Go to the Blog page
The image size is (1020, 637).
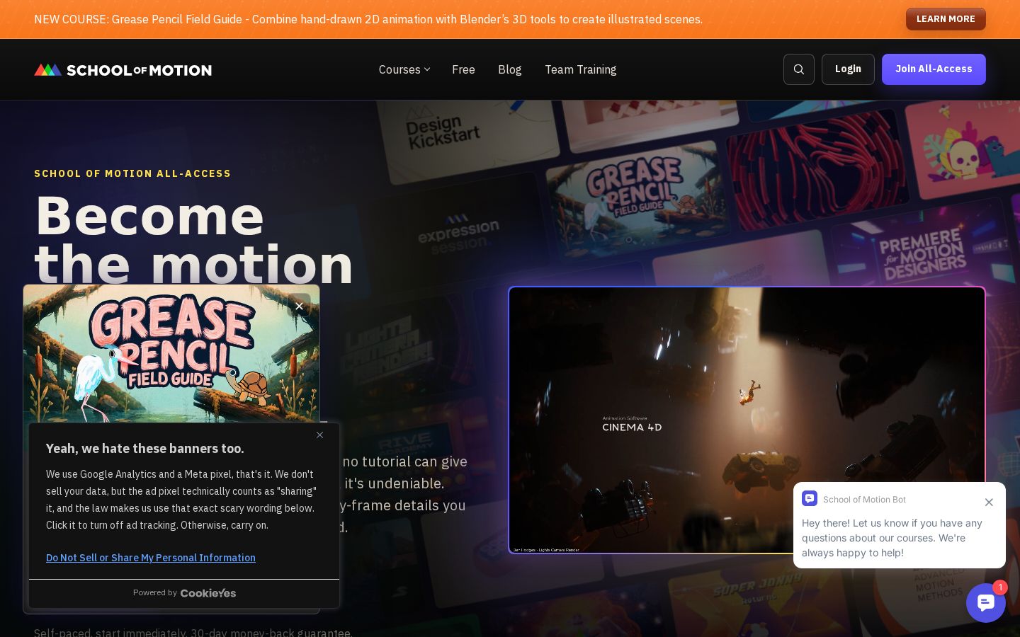pyautogui.click(x=509, y=69)
